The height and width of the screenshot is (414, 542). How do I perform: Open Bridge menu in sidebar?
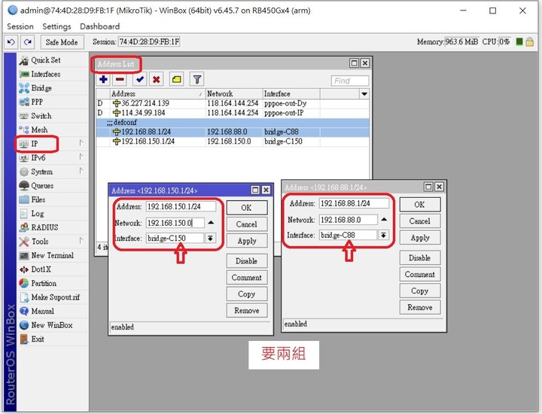coord(41,88)
